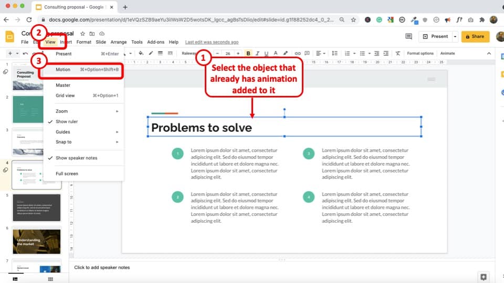Screen dimensions: 504x283
Task: Collapse the toolbar with up chevron
Action: [x=489, y=53]
